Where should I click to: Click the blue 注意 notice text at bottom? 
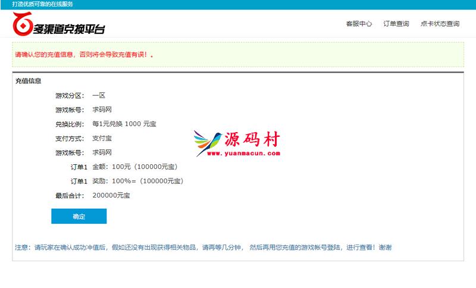tap(203, 248)
